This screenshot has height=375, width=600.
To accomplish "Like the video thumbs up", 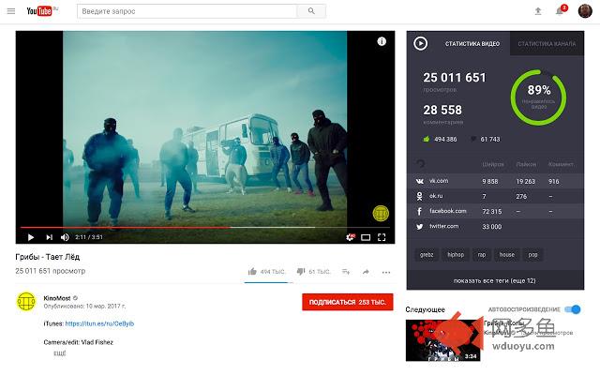I will click(x=252, y=272).
